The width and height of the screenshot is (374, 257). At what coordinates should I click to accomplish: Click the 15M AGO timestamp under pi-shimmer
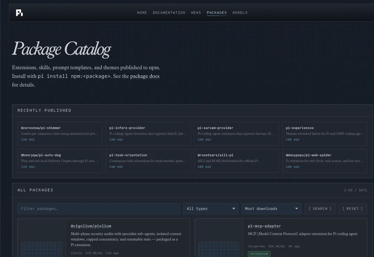point(28,140)
